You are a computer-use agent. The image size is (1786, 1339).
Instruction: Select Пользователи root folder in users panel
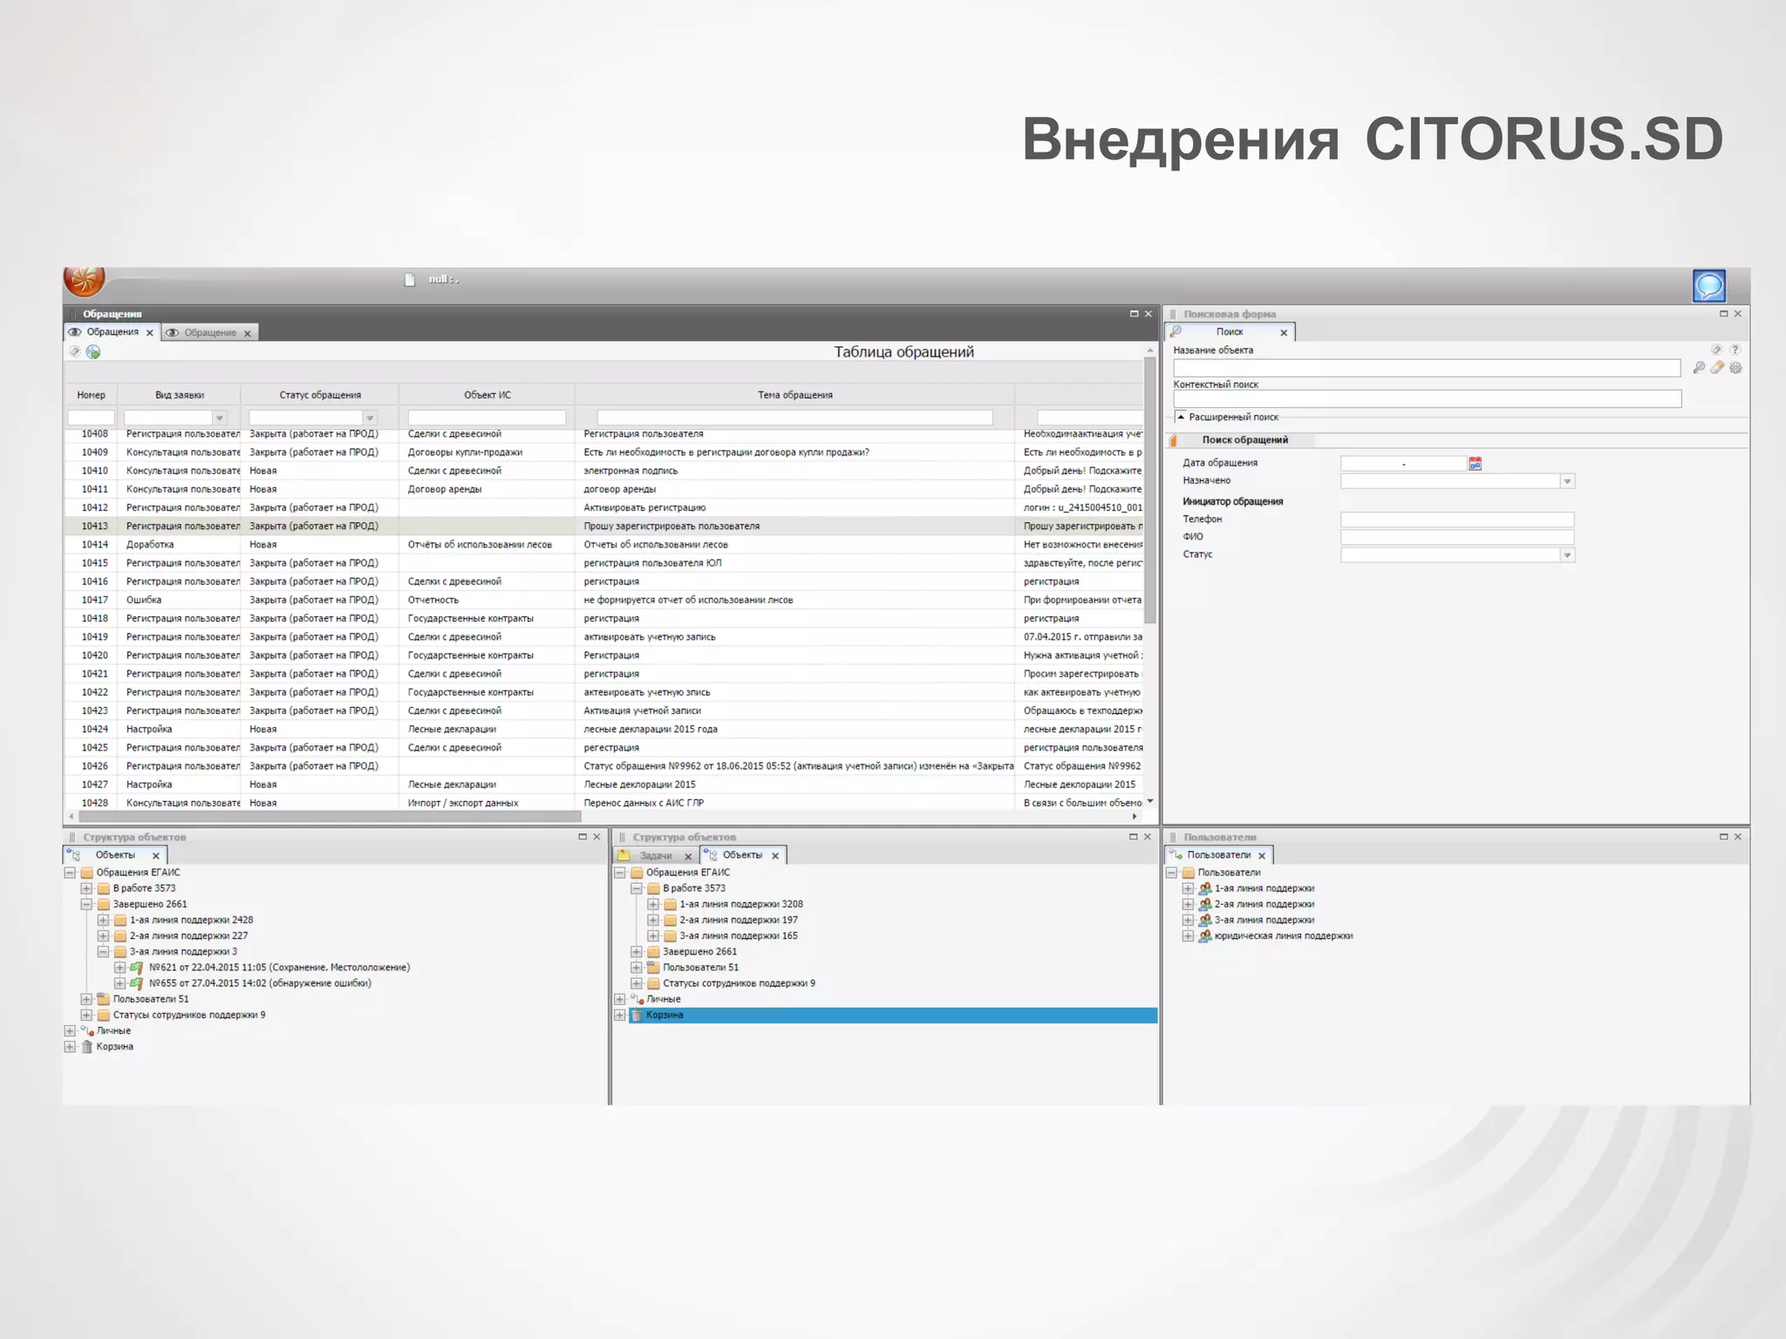pos(1229,873)
